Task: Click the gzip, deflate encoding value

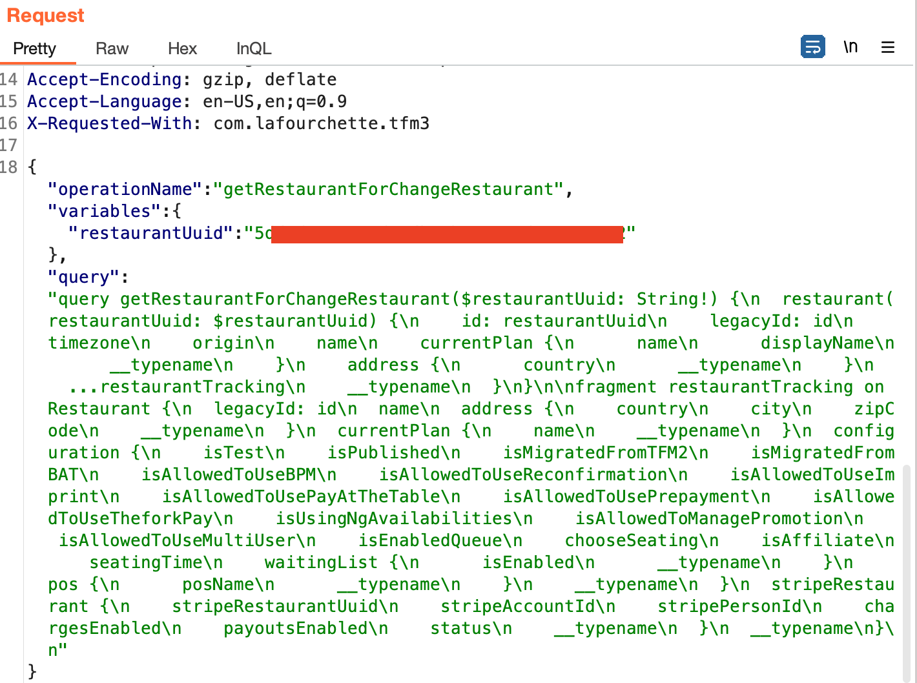Action: tap(269, 80)
